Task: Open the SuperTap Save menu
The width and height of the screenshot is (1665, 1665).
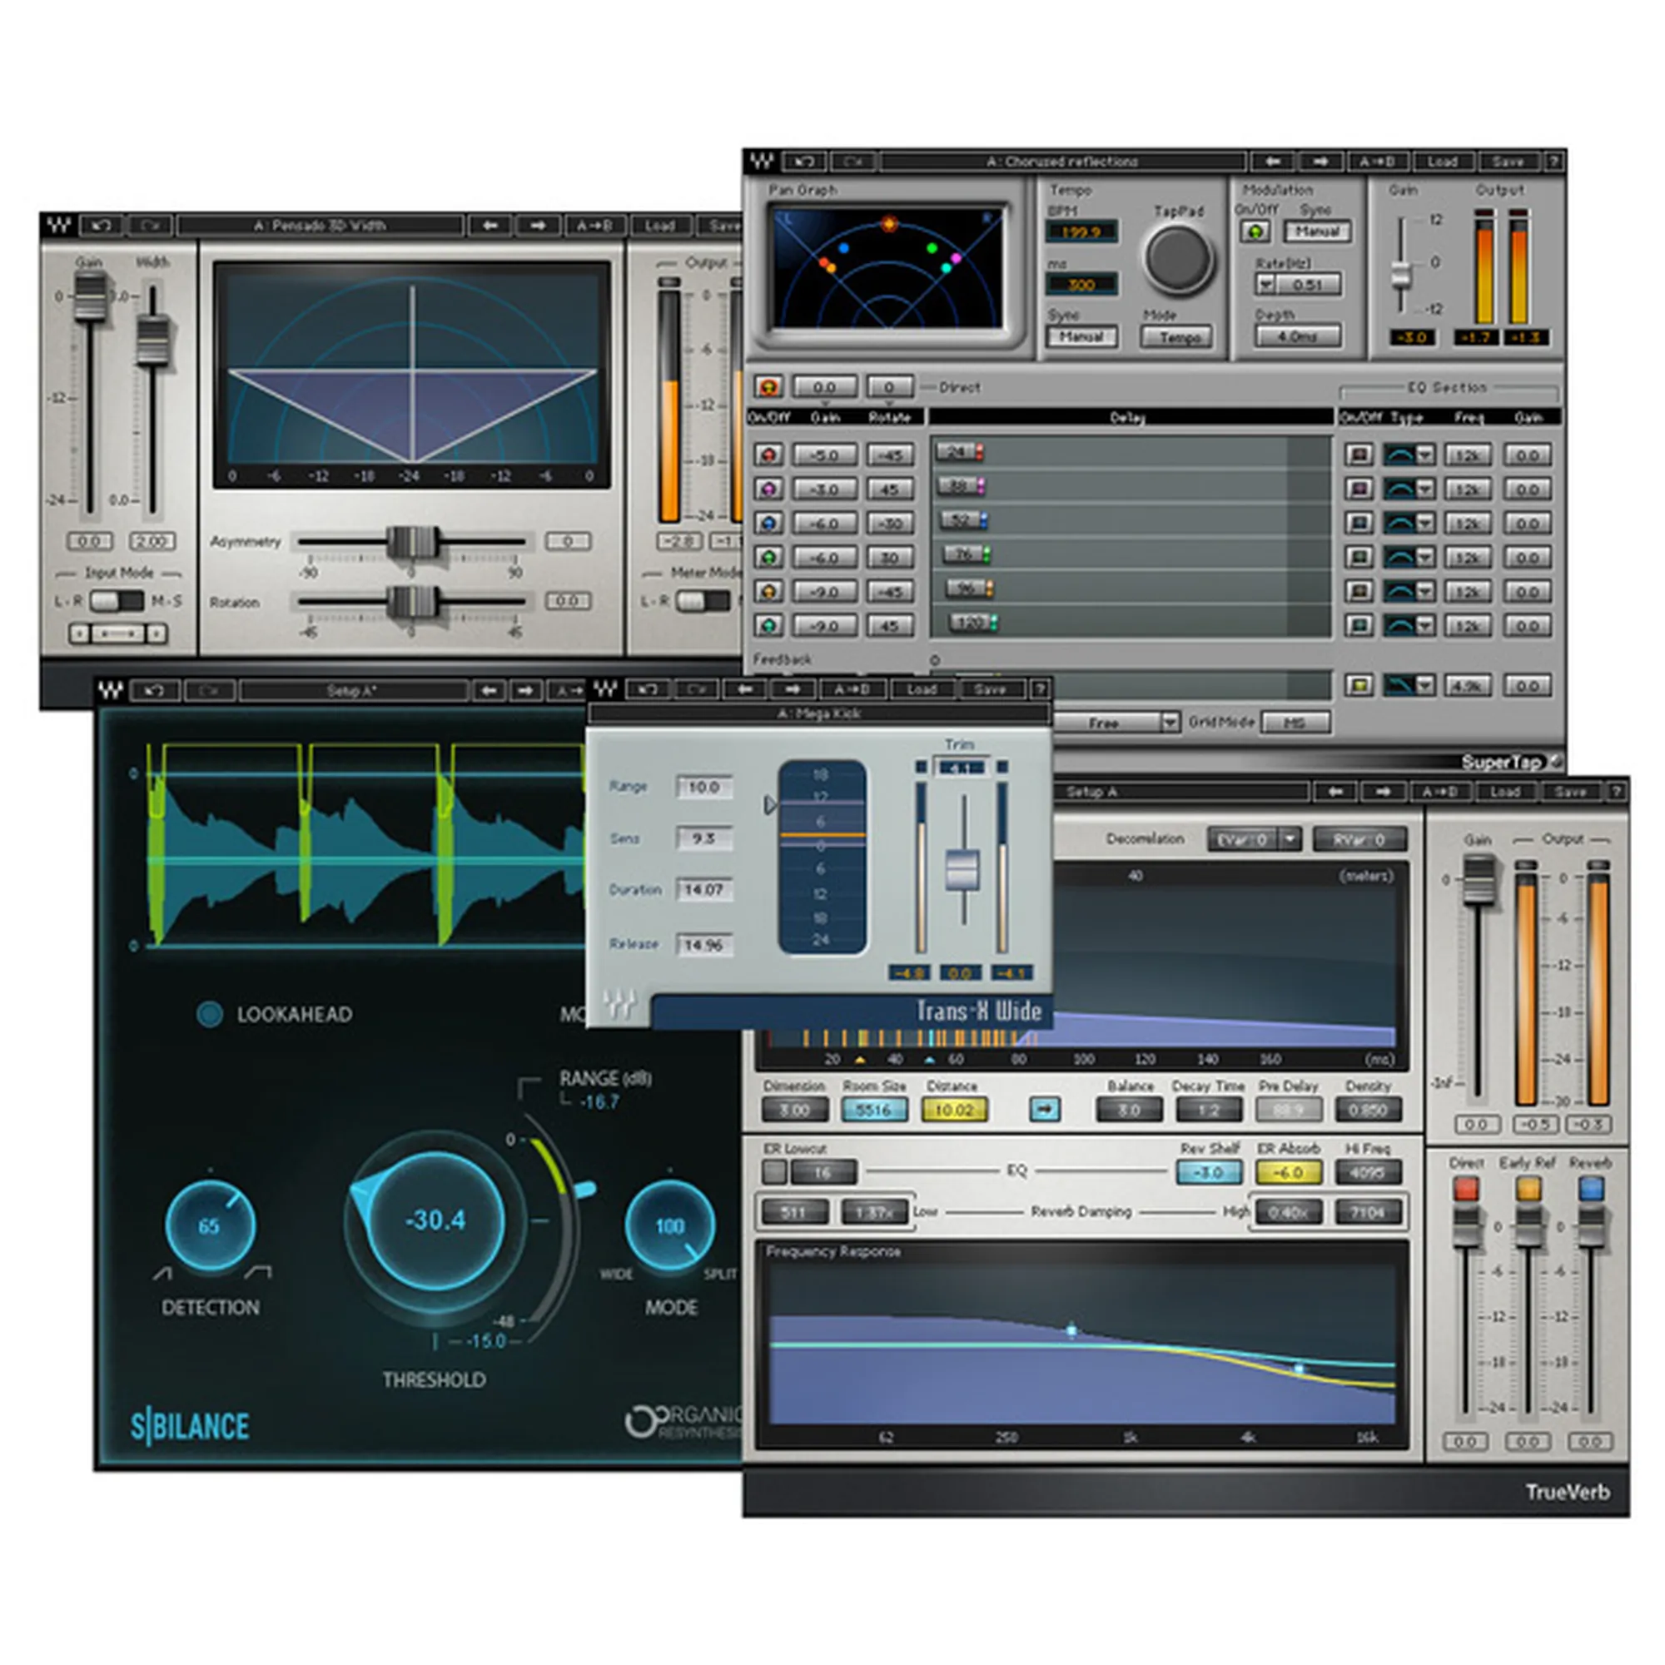Action: pyautogui.click(x=1508, y=162)
